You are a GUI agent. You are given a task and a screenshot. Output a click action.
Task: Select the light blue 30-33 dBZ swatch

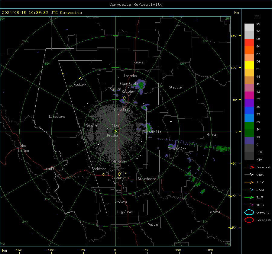pyautogui.click(x=249, y=118)
